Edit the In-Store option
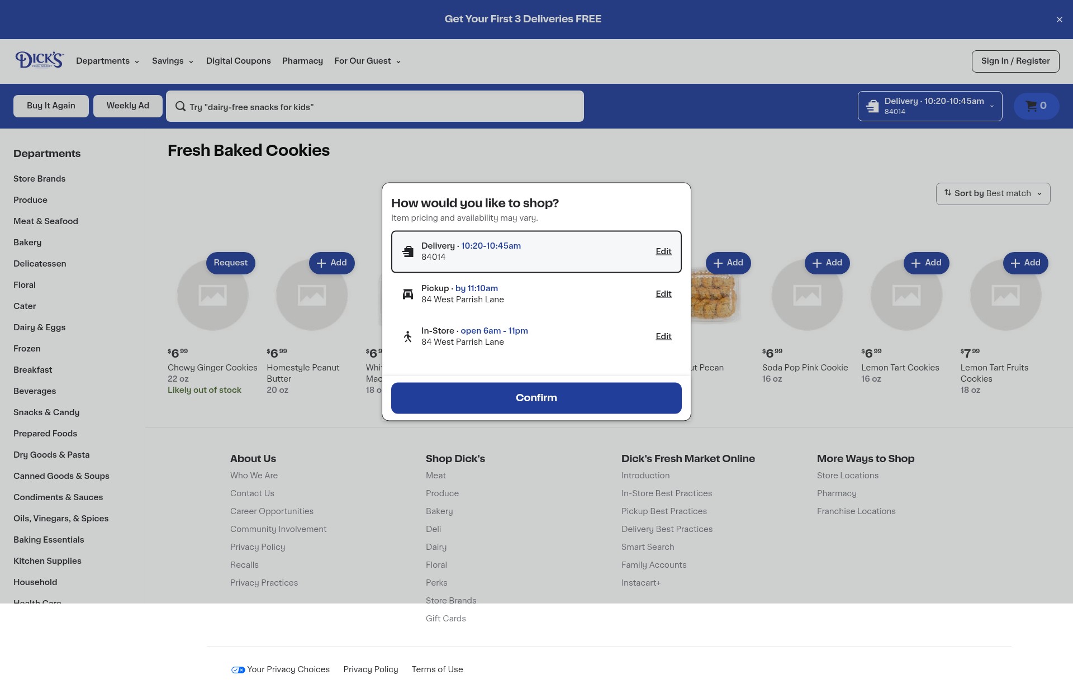 [663, 336]
